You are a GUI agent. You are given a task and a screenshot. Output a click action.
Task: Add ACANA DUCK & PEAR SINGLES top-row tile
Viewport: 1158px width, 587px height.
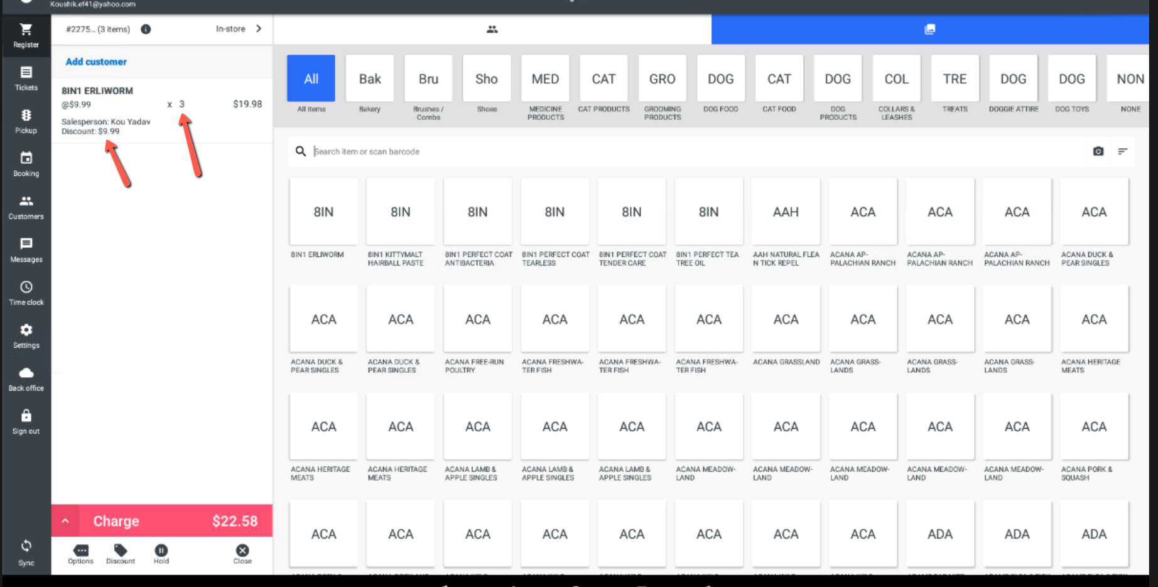coord(1094,212)
